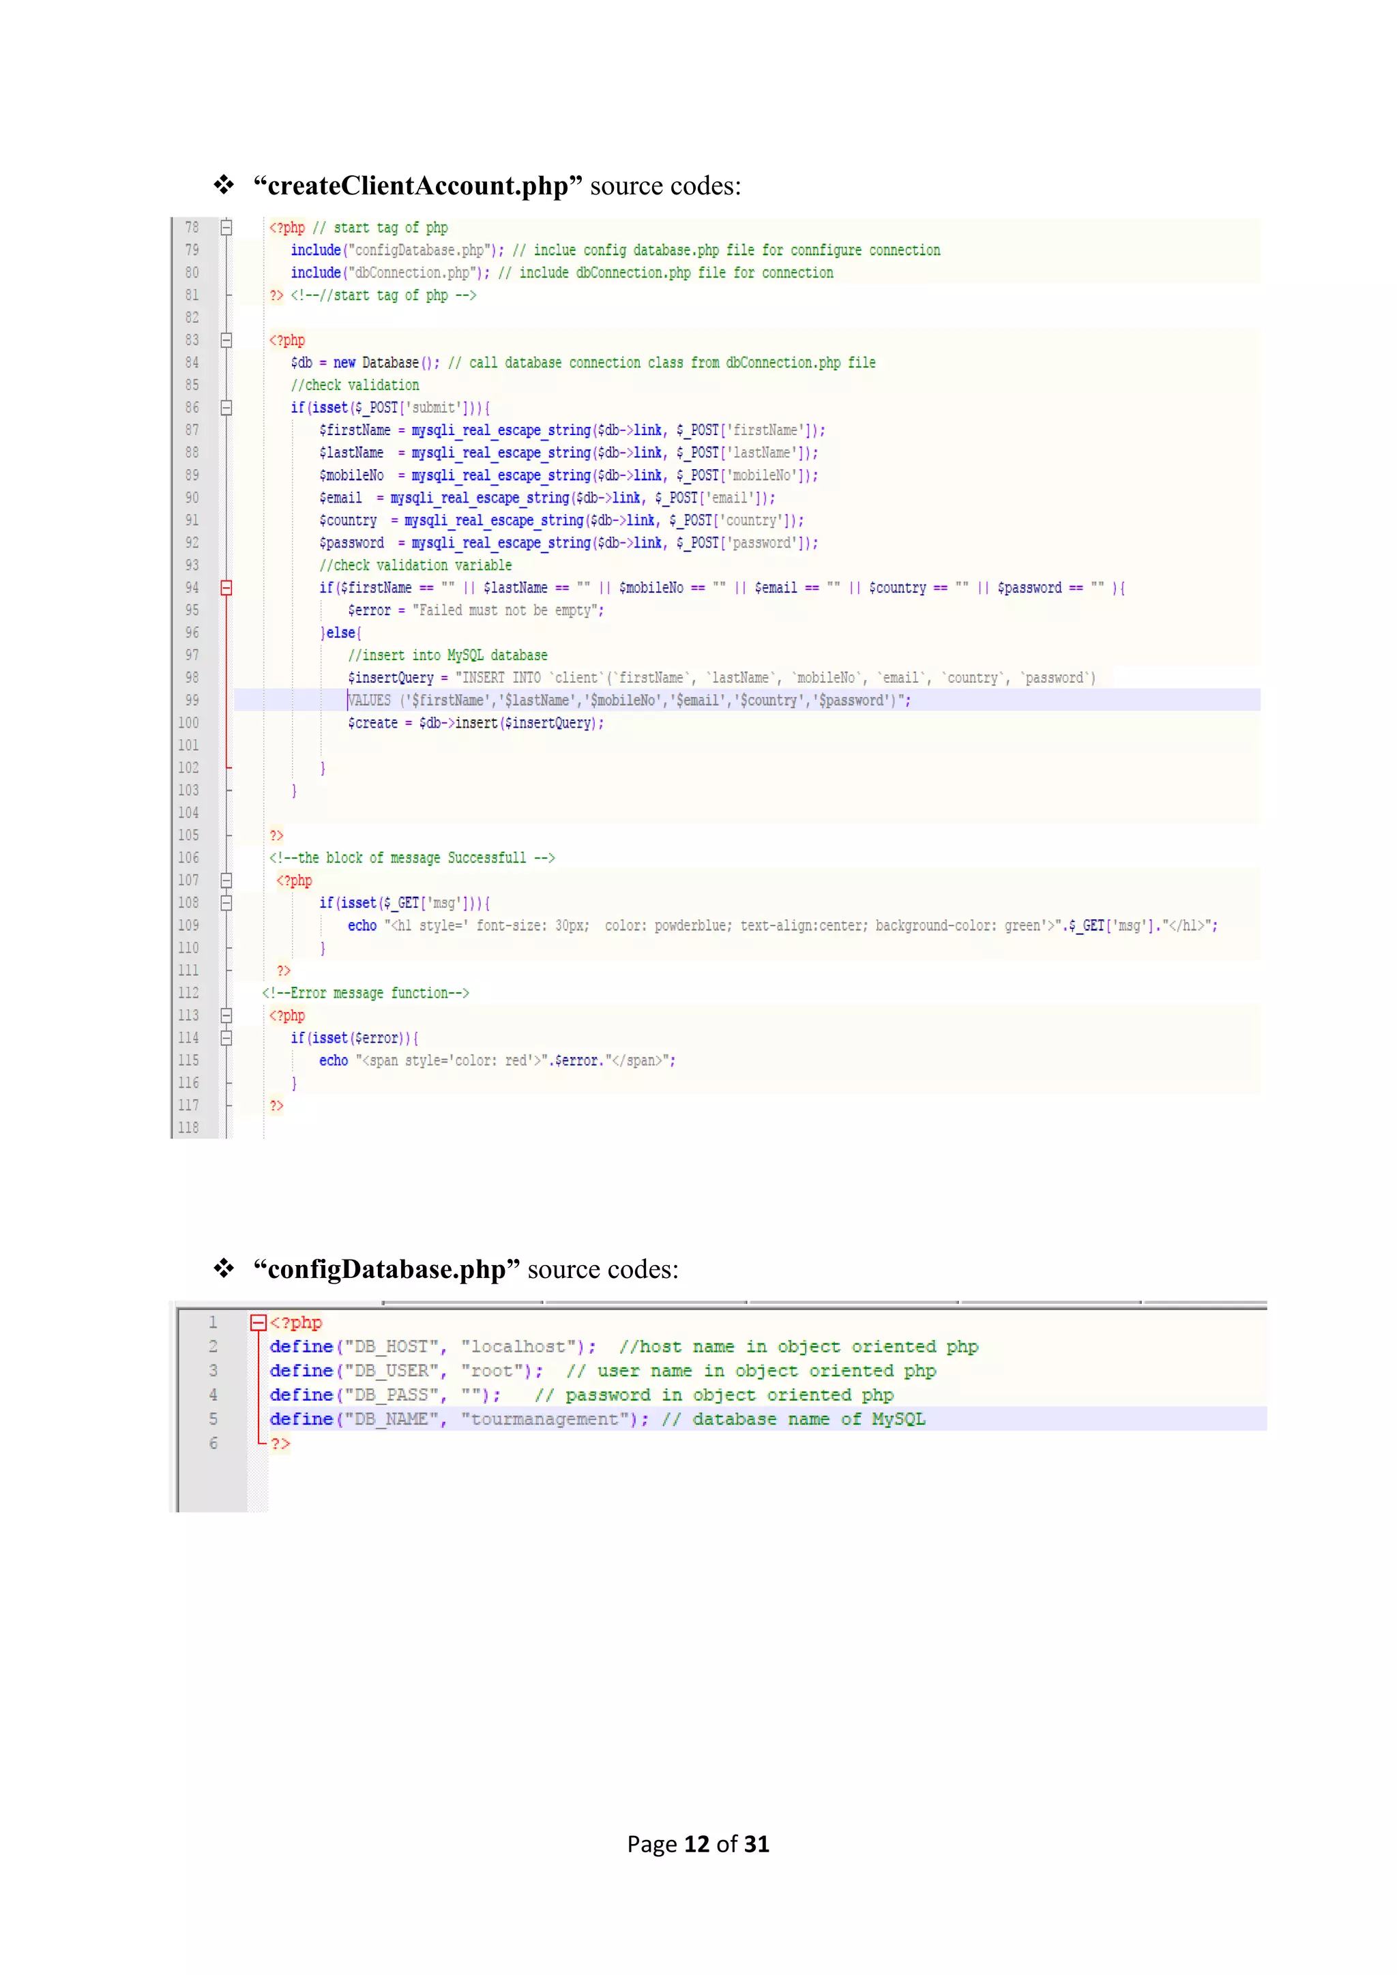Collapse the isset submit block at line 86
The height and width of the screenshot is (1975, 1397).
click(x=226, y=408)
